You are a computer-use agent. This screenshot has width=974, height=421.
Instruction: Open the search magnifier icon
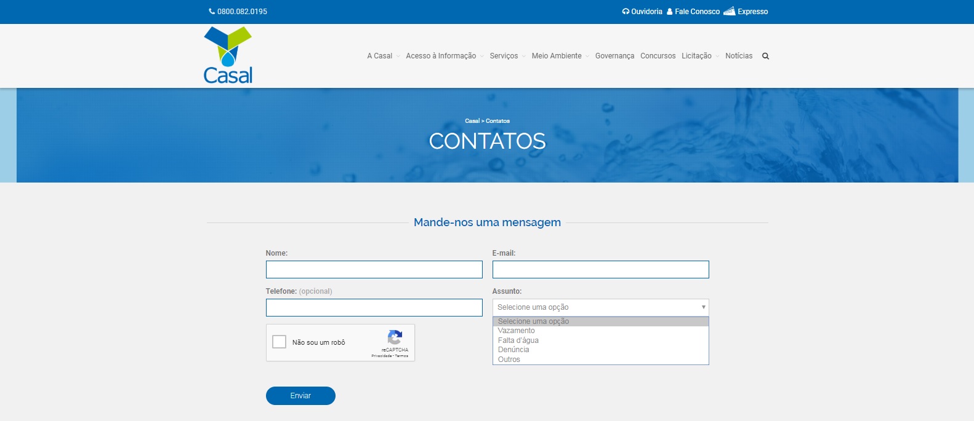pyautogui.click(x=765, y=56)
